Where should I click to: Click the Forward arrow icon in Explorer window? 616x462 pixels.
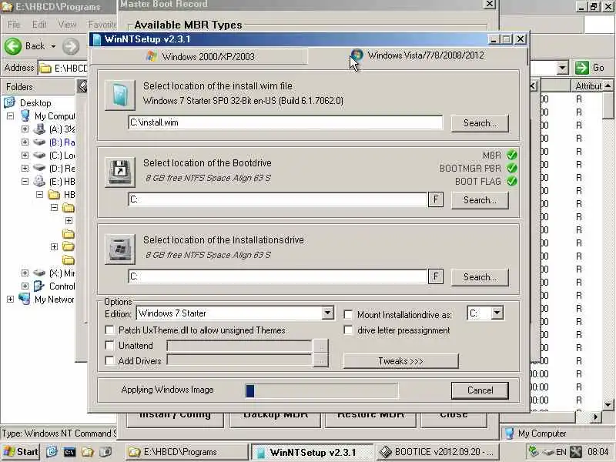(71, 46)
